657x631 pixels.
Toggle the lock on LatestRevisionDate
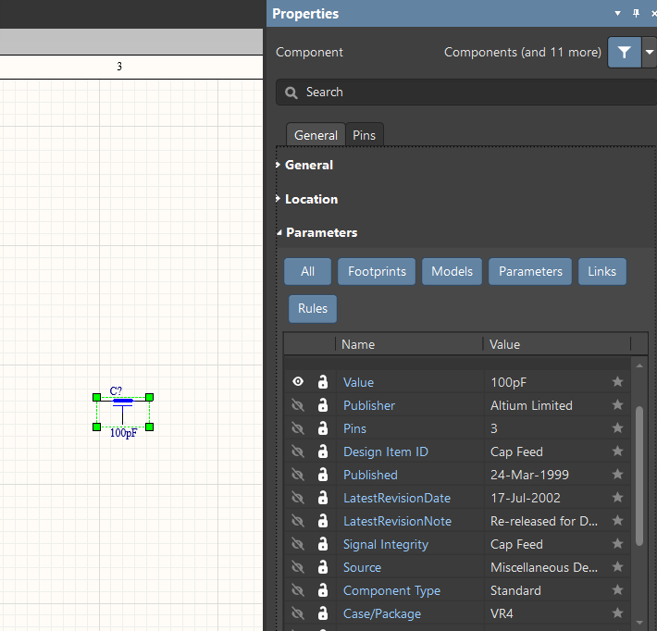323,497
